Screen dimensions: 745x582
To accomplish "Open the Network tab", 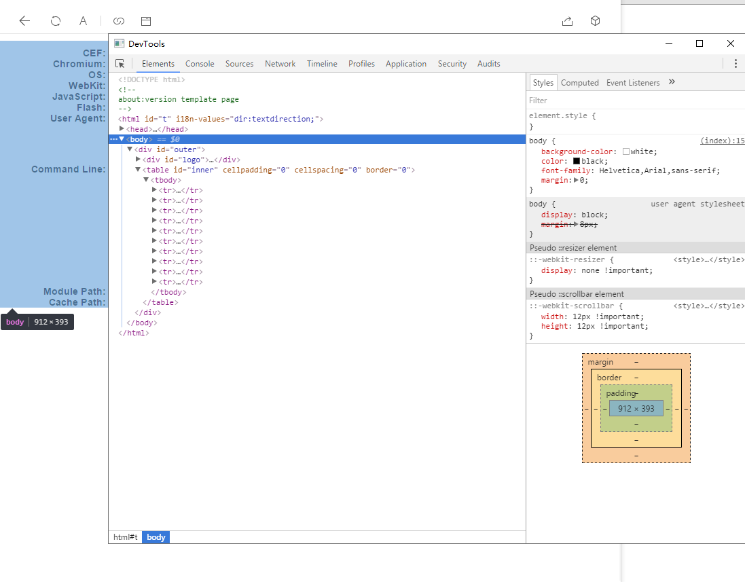I will click(x=280, y=64).
